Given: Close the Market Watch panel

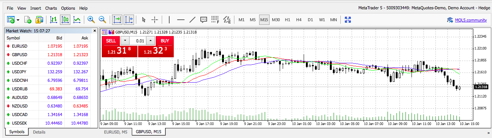Looking at the screenshot, I should coord(94,31).
